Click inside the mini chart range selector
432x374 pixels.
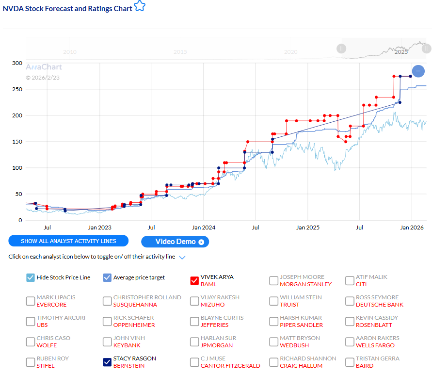[x=383, y=49]
